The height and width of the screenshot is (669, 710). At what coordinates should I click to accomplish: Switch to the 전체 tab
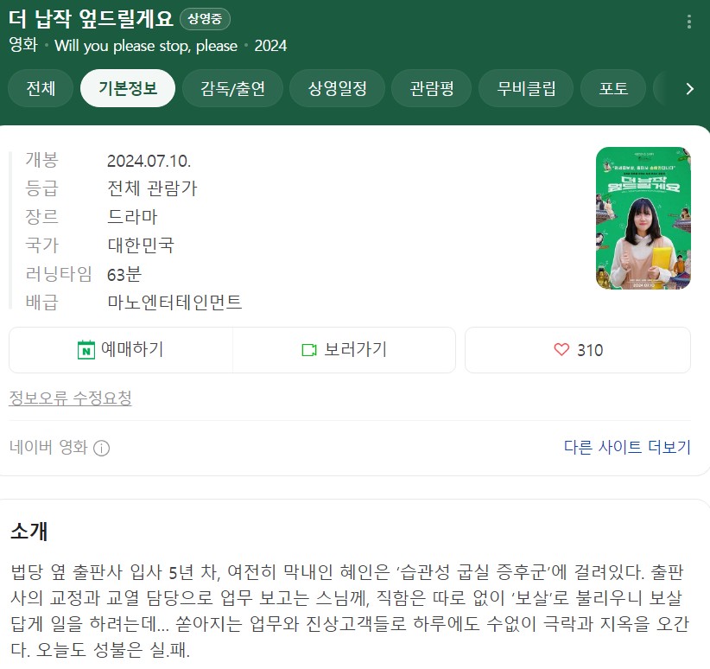41,88
